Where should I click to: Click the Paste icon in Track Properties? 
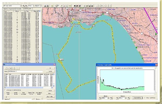(11, 68)
